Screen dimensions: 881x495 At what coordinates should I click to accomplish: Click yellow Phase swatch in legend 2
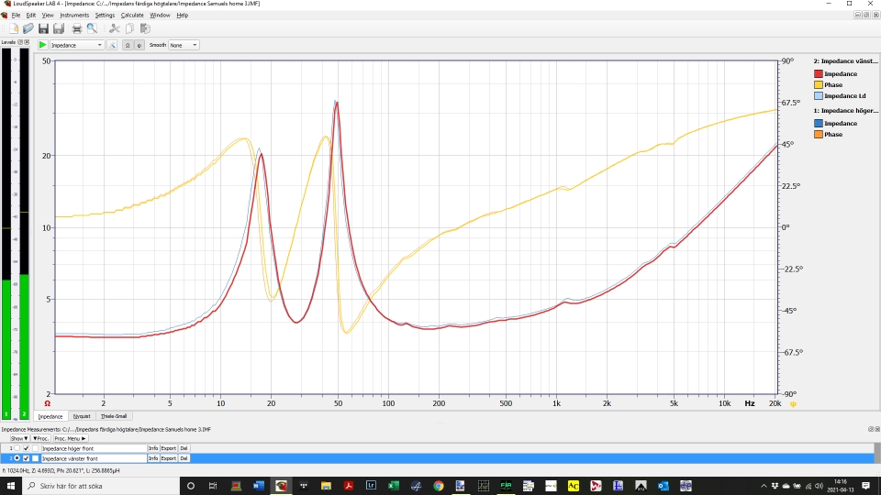(x=818, y=84)
